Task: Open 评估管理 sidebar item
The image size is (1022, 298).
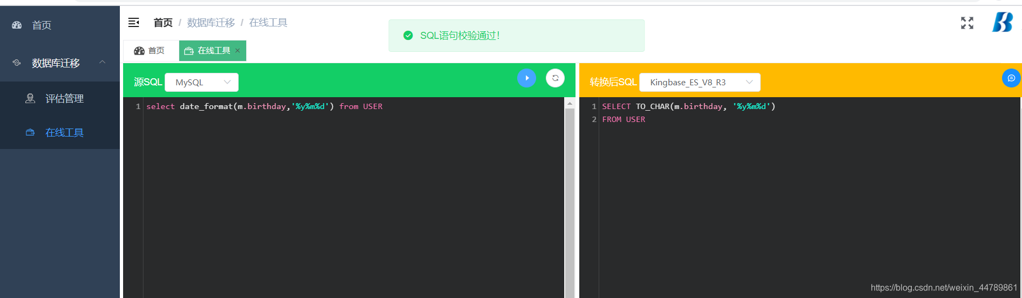Action: (x=59, y=98)
